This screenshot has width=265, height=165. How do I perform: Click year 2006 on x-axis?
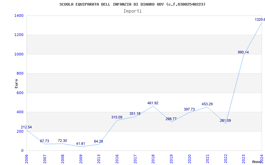pos(26,159)
